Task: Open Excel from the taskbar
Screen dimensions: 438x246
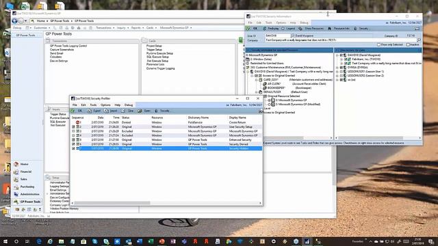Action: pyautogui.click(x=151, y=241)
